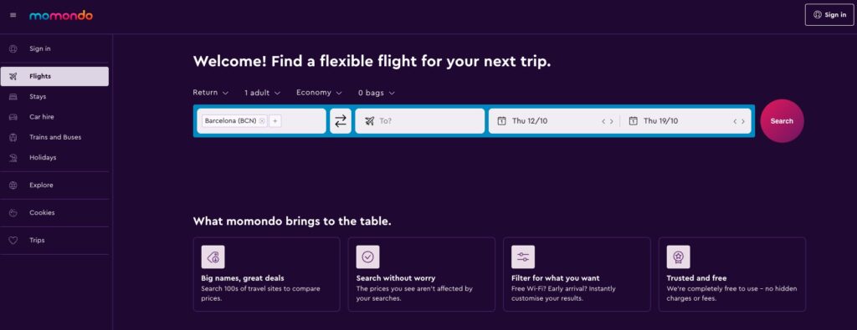The width and height of the screenshot is (857, 330).
Task: Expand the 0 bags dropdown
Action: click(x=377, y=93)
